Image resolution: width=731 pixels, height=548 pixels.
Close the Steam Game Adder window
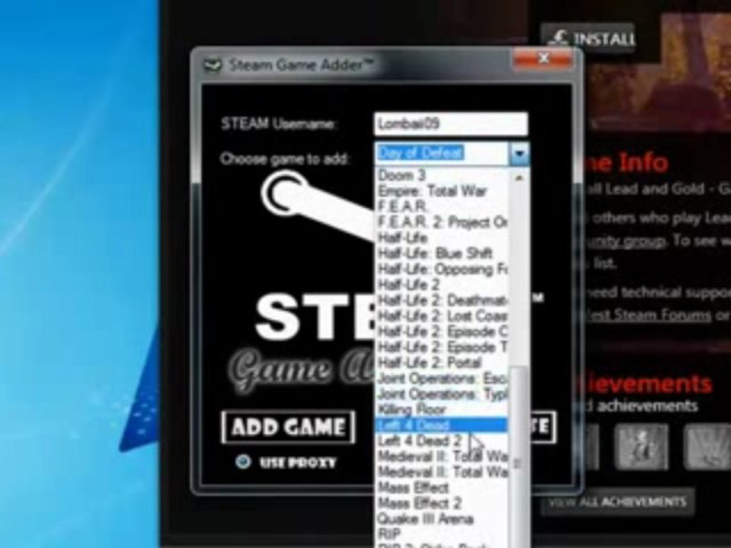(x=543, y=59)
